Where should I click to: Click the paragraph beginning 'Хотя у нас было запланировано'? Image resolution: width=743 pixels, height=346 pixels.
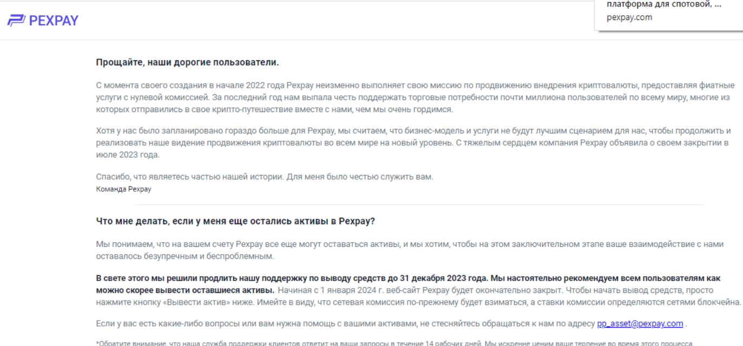click(x=413, y=143)
